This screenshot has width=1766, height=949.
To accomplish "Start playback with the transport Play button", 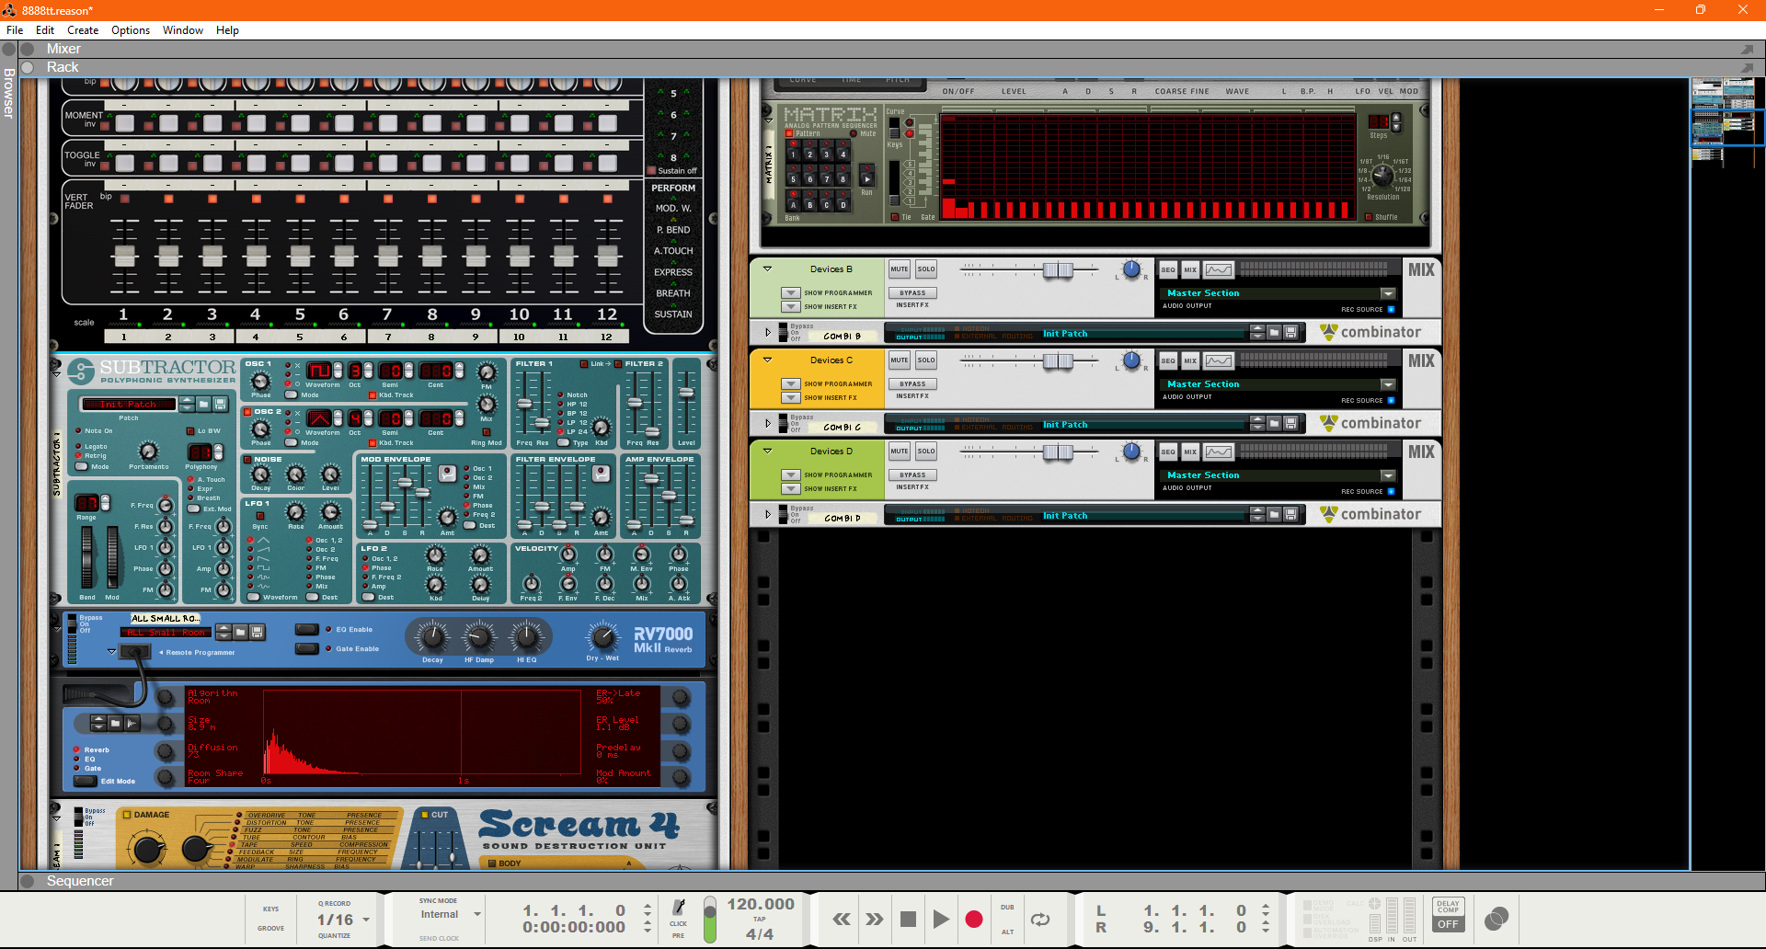I will (940, 919).
